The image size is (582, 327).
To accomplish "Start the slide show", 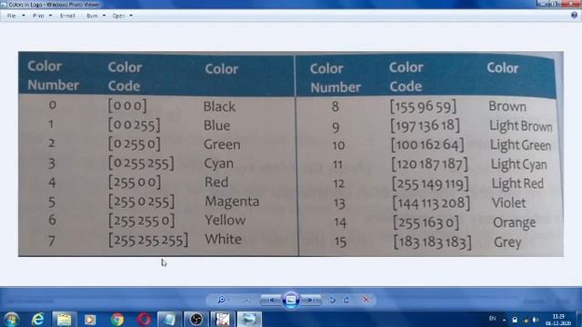I will tap(291, 300).
